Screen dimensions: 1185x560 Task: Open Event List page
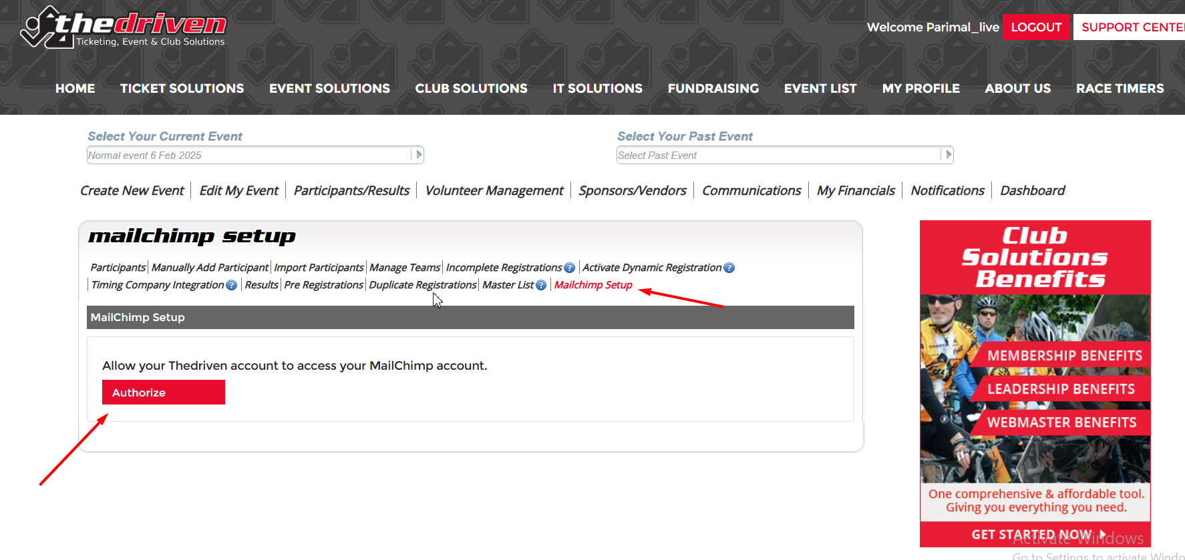pyautogui.click(x=820, y=88)
